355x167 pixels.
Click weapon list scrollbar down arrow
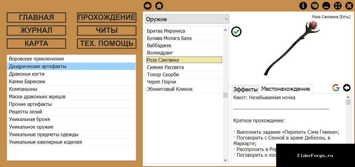225,160
